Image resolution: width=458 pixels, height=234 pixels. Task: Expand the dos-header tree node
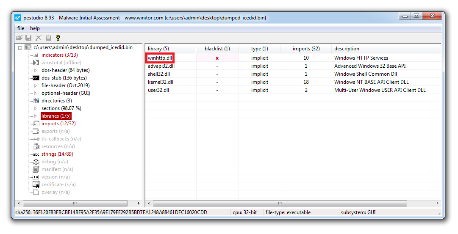(x=36, y=70)
